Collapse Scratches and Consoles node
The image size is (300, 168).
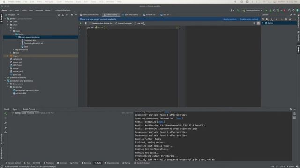pos(5,81)
